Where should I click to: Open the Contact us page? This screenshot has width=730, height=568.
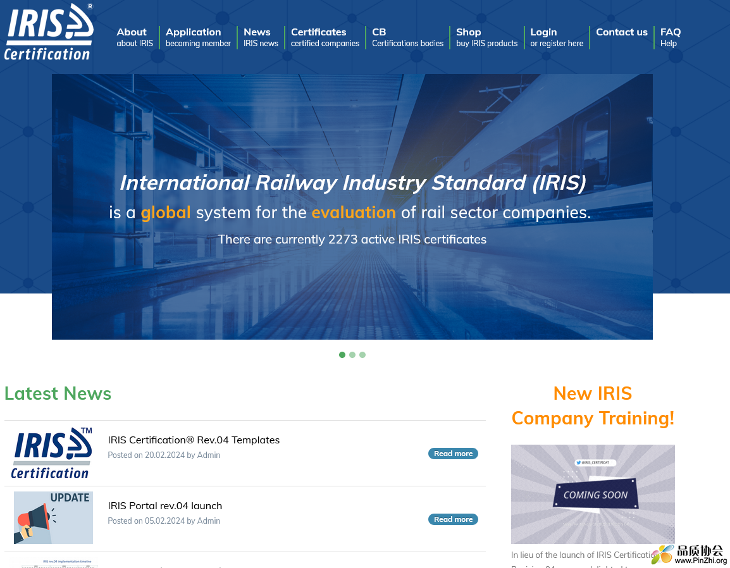pyautogui.click(x=622, y=32)
